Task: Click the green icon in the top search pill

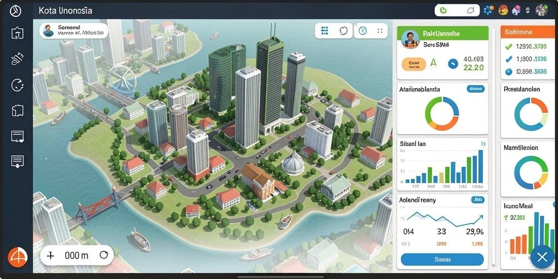Action: pyautogui.click(x=443, y=10)
